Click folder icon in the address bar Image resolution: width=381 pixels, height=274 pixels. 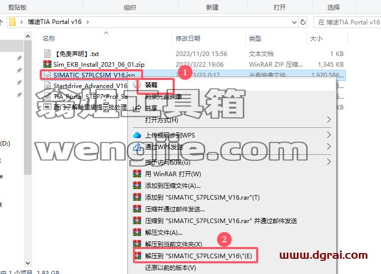click(12, 22)
